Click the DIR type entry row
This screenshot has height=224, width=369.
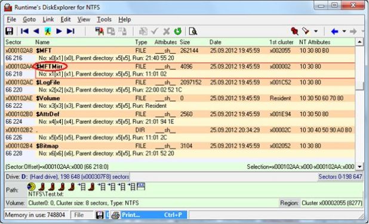(x=179, y=130)
